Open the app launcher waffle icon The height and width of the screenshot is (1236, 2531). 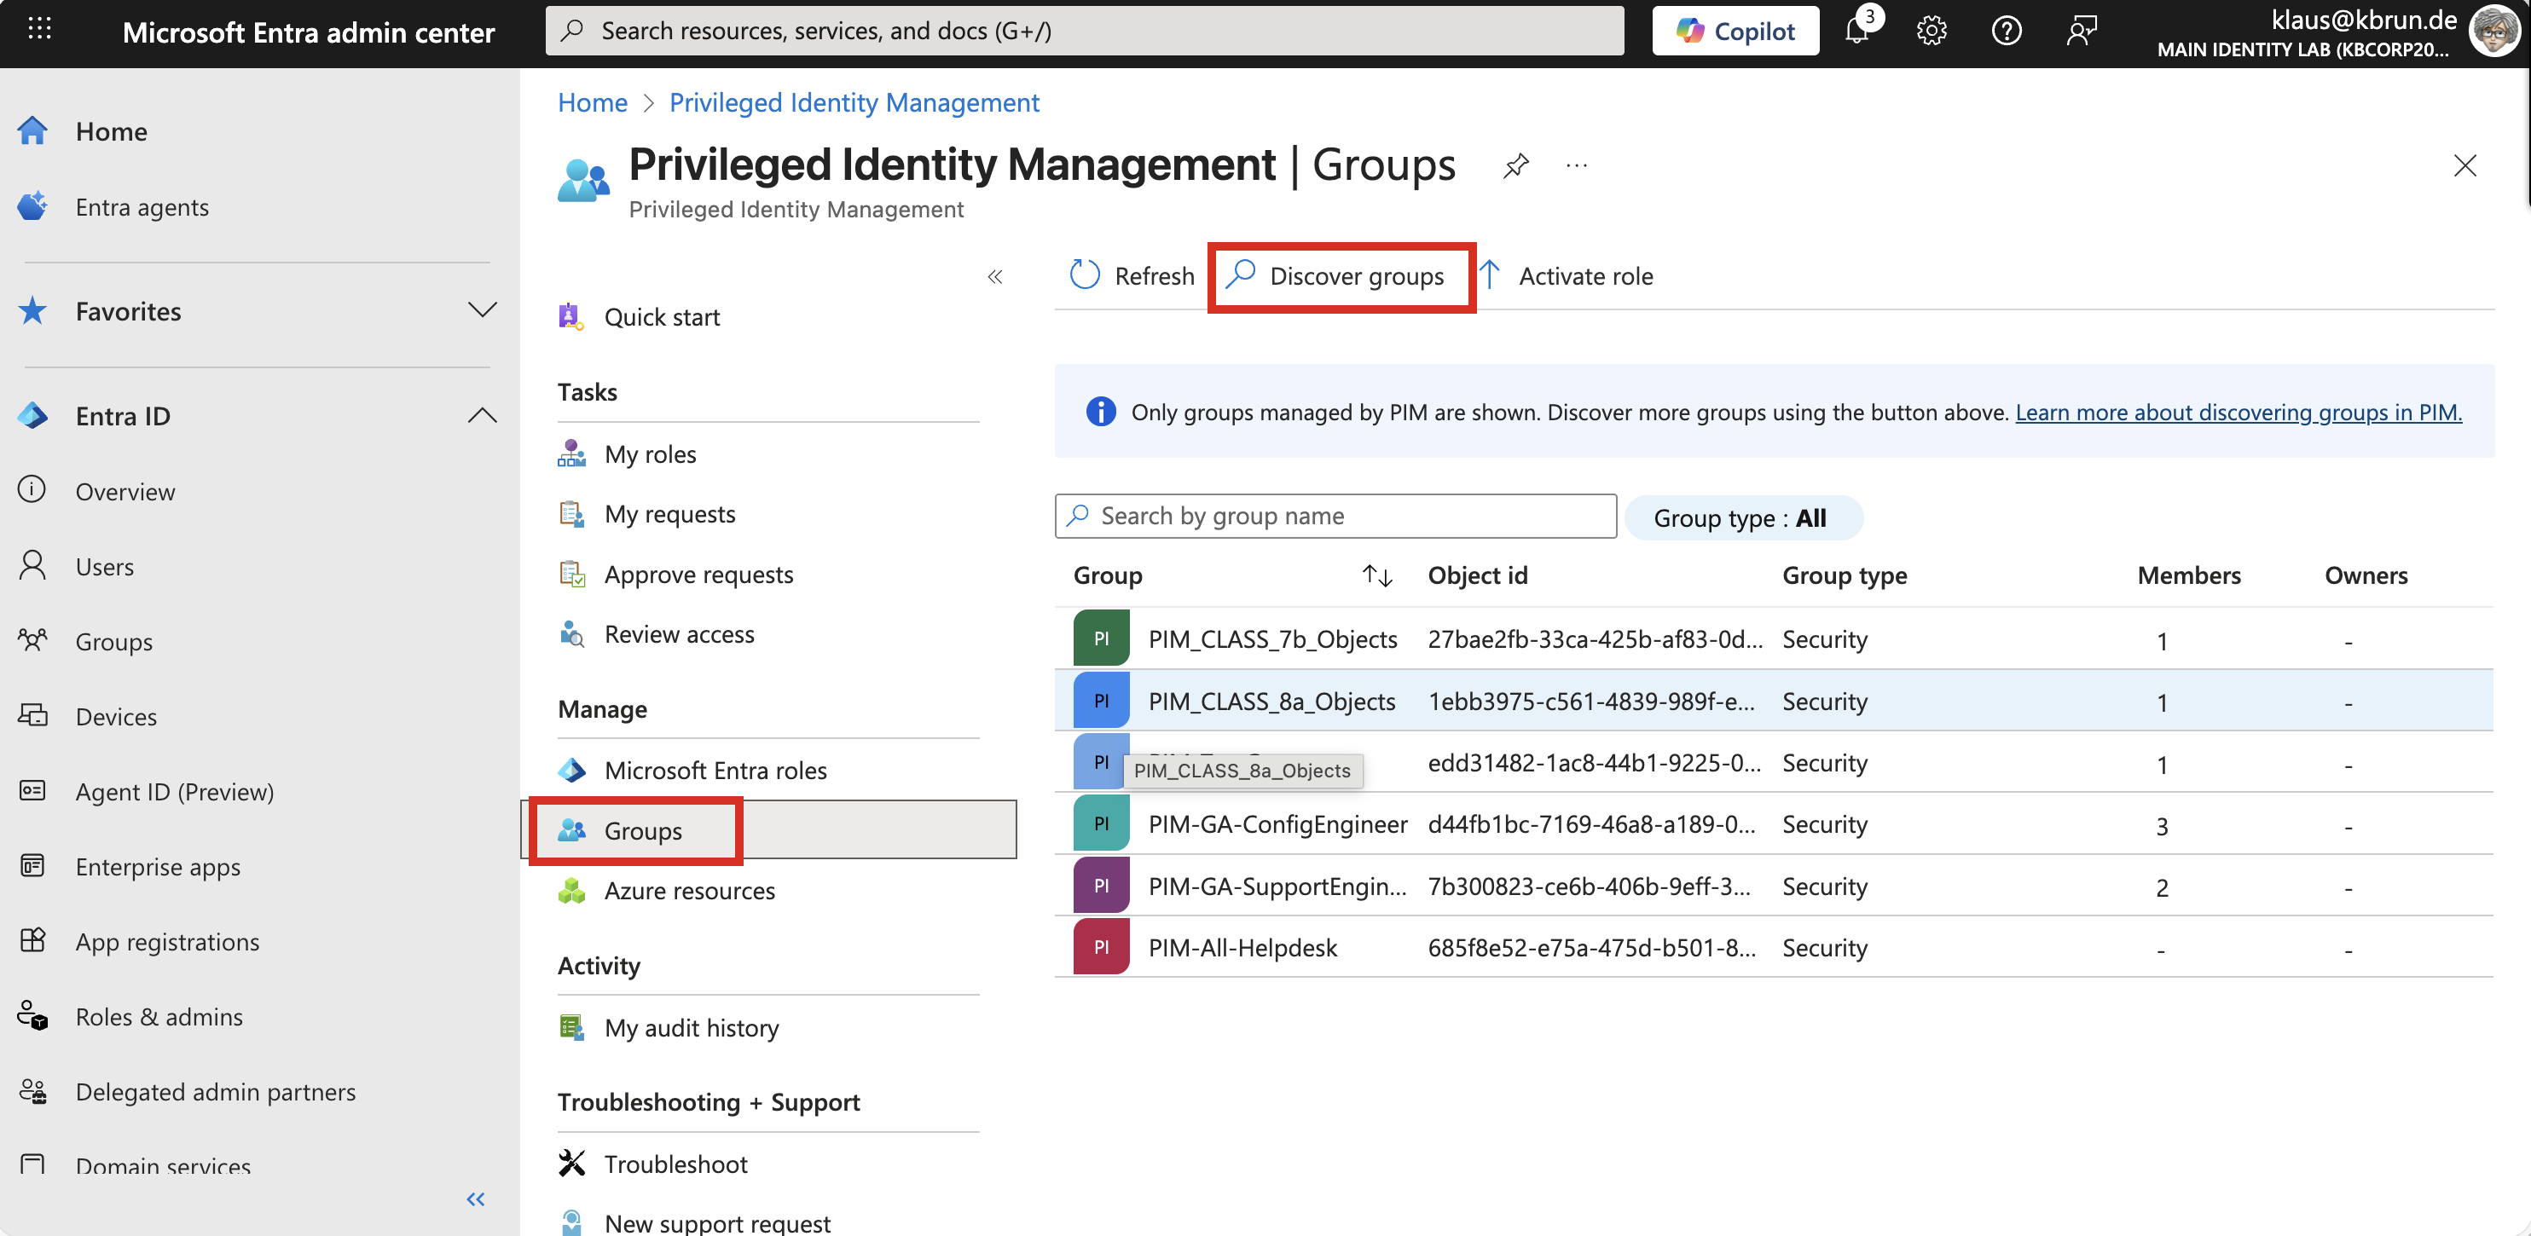[39, 30]
